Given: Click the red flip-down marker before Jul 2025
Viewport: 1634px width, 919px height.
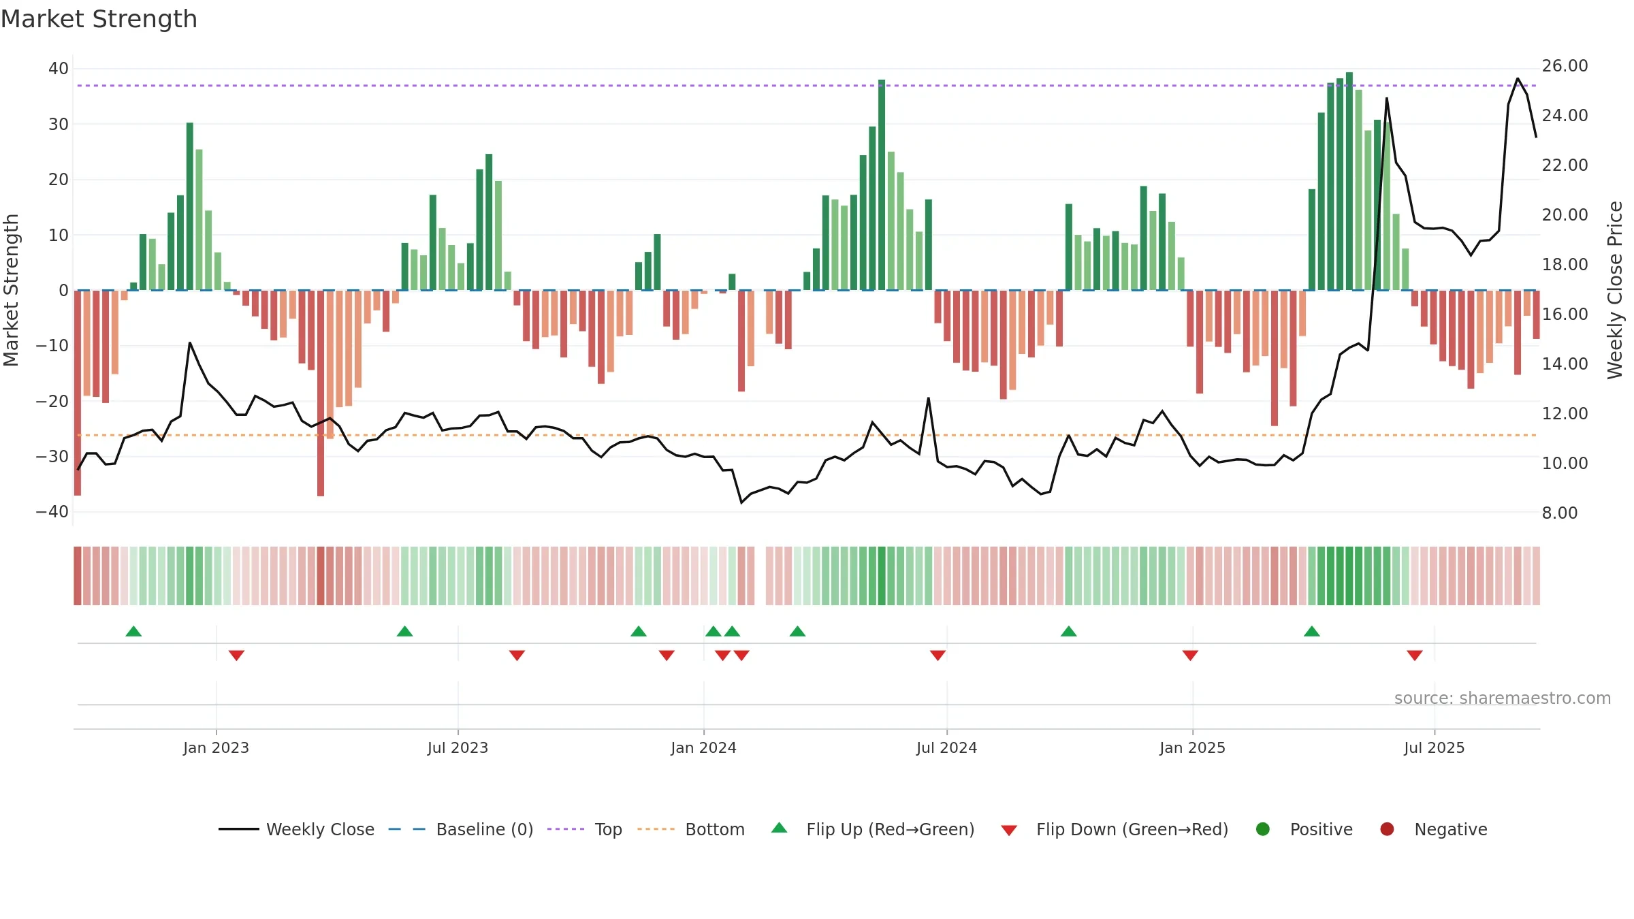Looking at the screenshot, I should point(1415,655).
